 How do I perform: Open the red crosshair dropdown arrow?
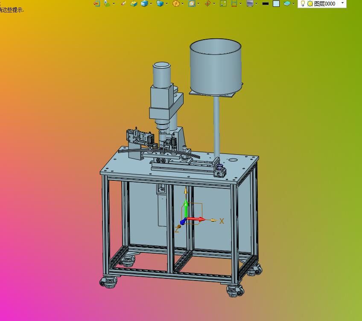pyautogui.click(x=214, y=4)
